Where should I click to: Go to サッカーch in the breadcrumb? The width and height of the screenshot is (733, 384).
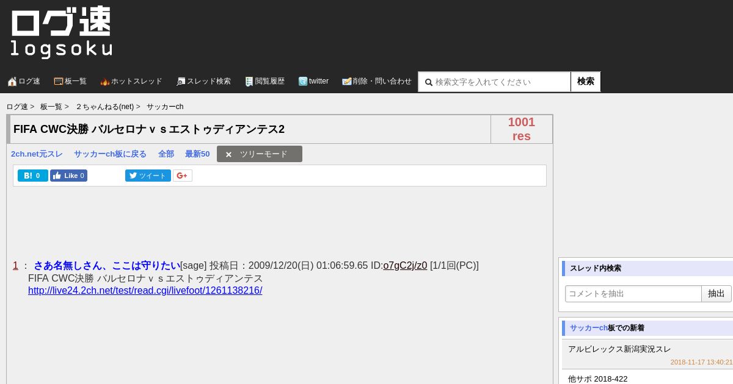[x=165, y=107]
